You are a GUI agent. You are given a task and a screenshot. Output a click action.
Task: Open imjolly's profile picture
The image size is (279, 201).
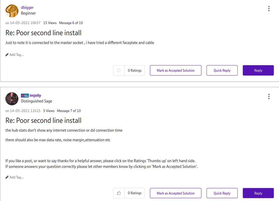pyautogui.click(x=12, y=98)
